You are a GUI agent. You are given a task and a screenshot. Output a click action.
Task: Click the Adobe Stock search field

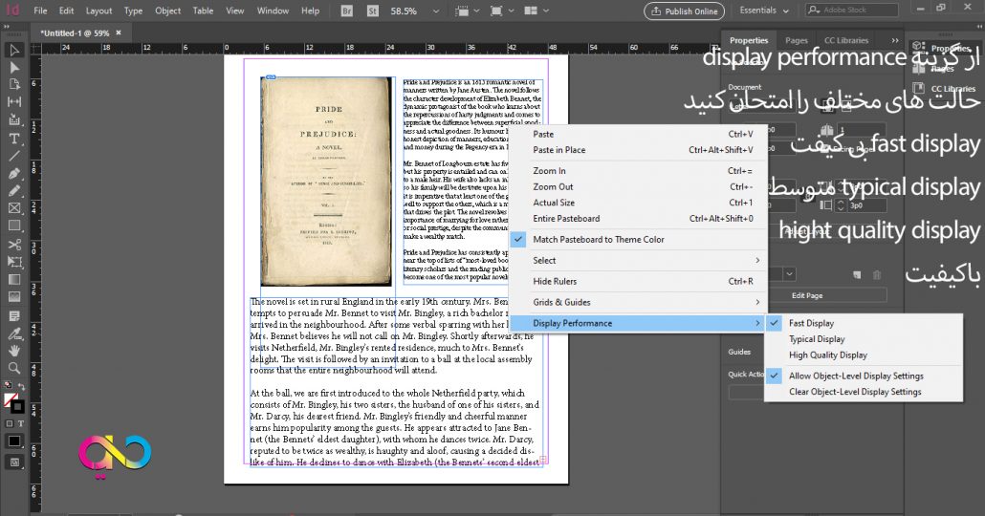click(x=852, y=11)
